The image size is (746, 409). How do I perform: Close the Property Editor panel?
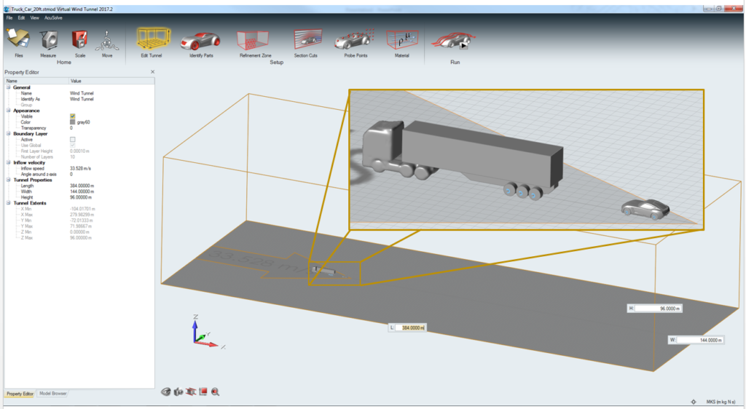tap(152, 72)
